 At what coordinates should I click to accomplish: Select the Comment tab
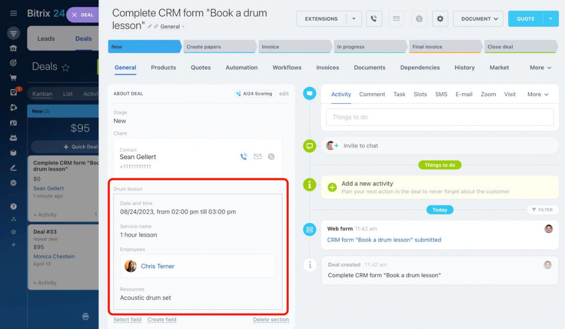point(372,94)
